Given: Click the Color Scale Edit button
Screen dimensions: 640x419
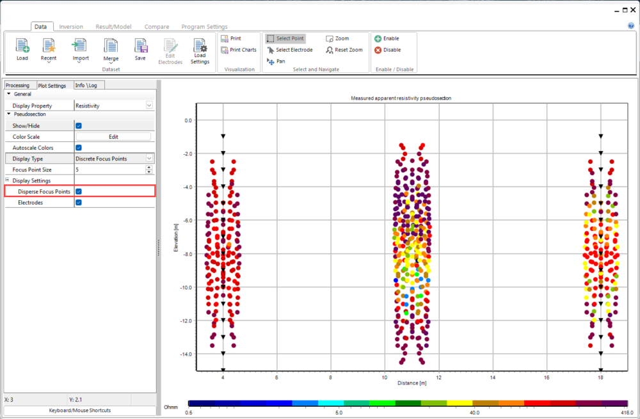Looking at the screenshot, I should coord(113,137).
